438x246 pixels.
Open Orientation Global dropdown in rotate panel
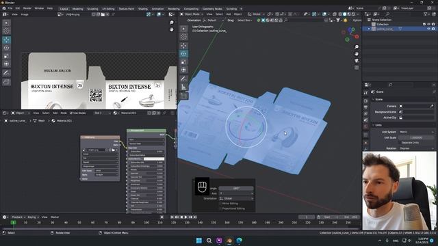pos(236,198)
